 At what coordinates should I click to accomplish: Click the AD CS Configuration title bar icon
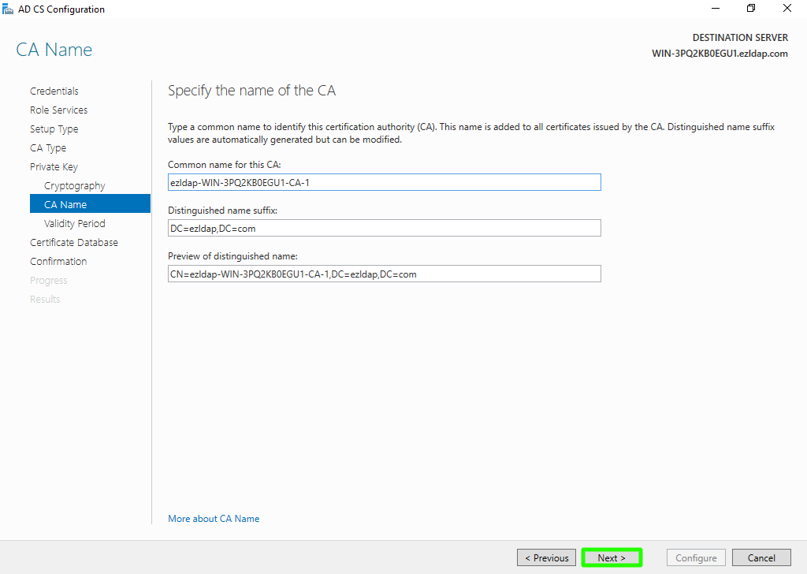point(8,9)
